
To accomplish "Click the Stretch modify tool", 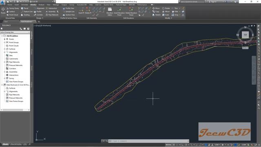I will tap(156, 15).
